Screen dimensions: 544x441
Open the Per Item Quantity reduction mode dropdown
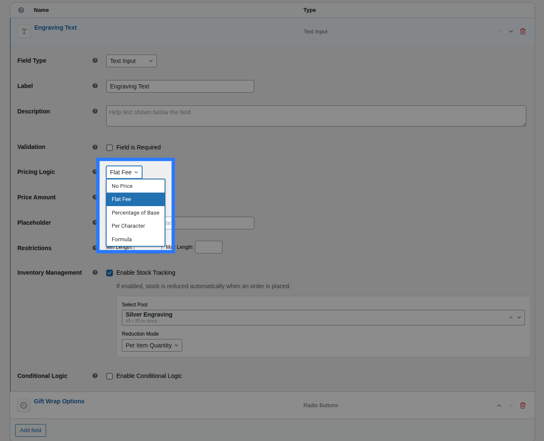click(x=152, y=345)
